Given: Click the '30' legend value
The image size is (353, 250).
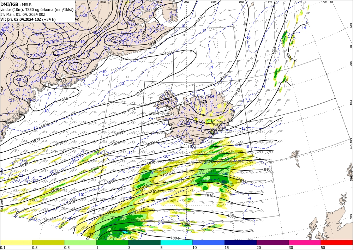Looking at the screenshot, I should pos(291,248).
